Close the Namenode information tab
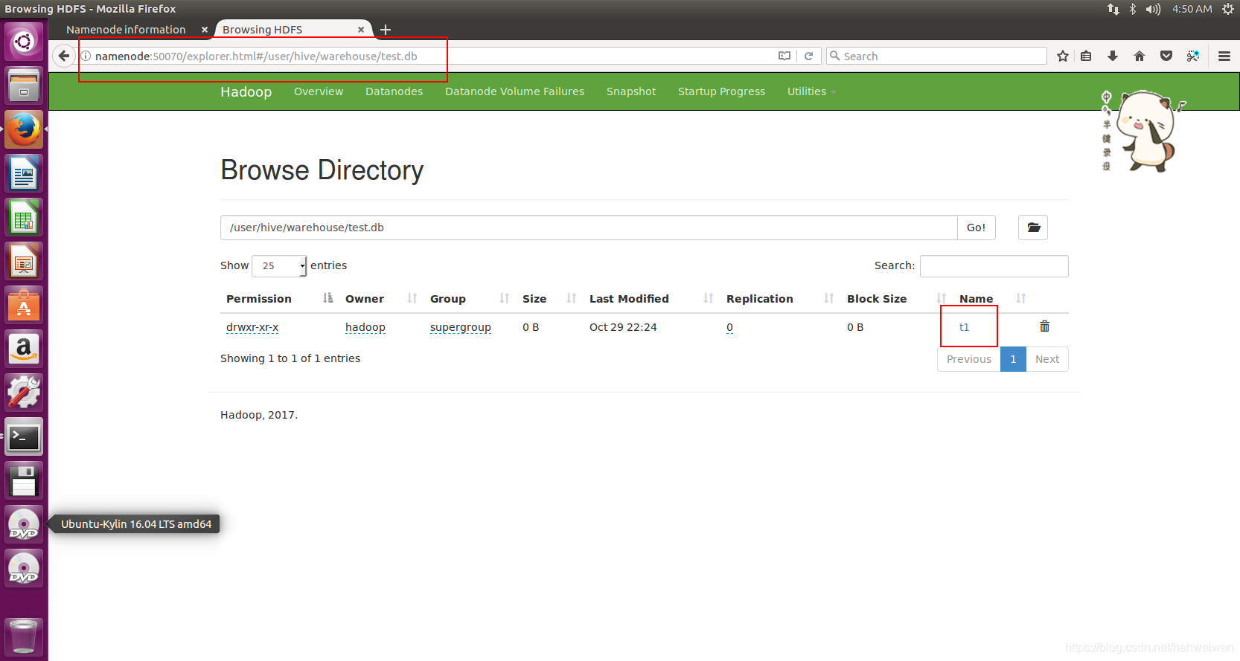The image size is (1240, 661). point(205,30)
